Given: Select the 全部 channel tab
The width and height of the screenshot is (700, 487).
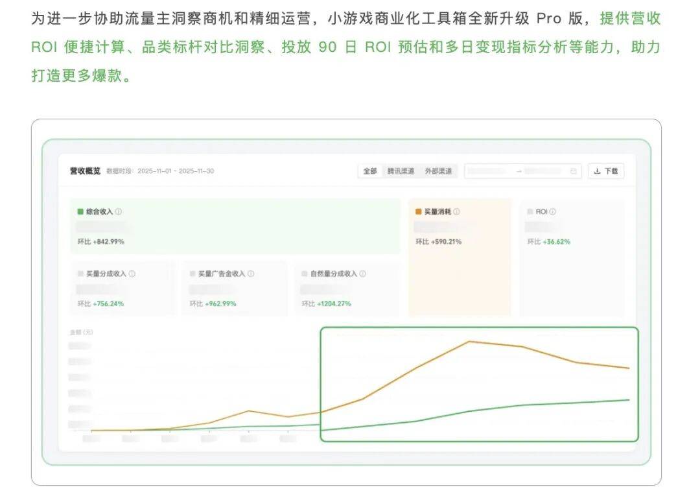Looking at the screenshot, I should tap(370, 171).
